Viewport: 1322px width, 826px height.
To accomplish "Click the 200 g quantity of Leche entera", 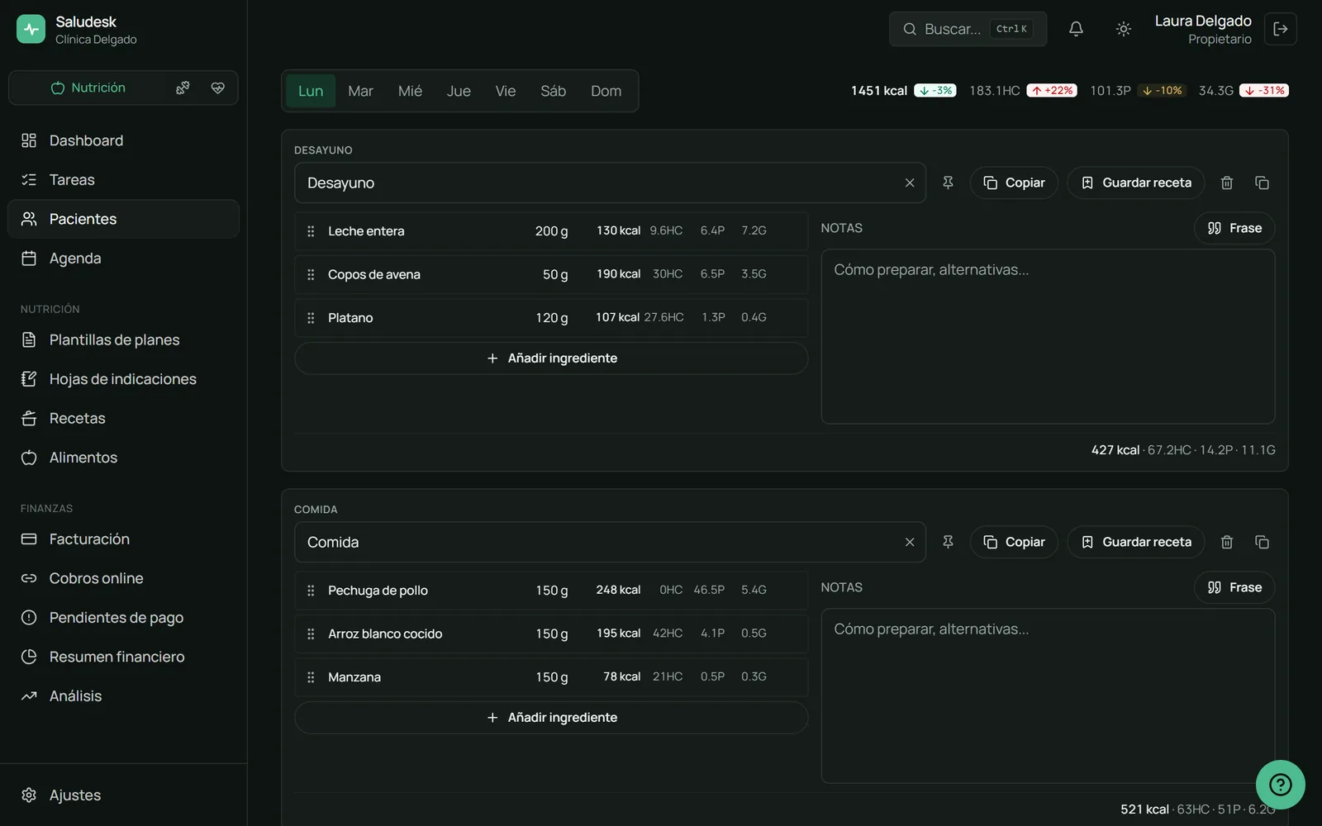I will coord(551,231).
